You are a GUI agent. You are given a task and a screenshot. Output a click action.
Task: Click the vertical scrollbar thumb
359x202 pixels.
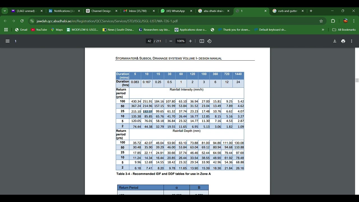(x=357, y=81)
